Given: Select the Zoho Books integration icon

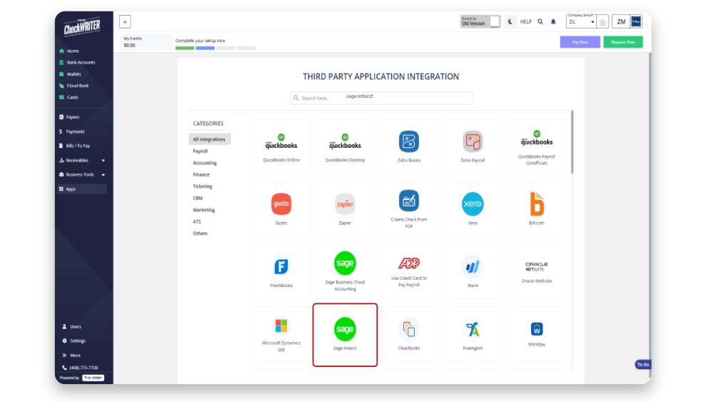Looking at the screenshot, I should click(x=409, y=141).
